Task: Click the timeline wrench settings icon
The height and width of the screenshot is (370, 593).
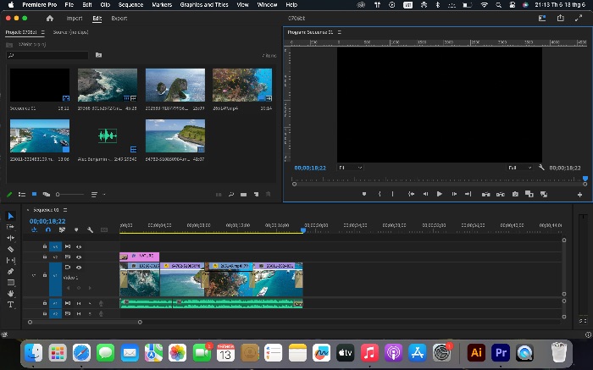Action: (90, 229)
